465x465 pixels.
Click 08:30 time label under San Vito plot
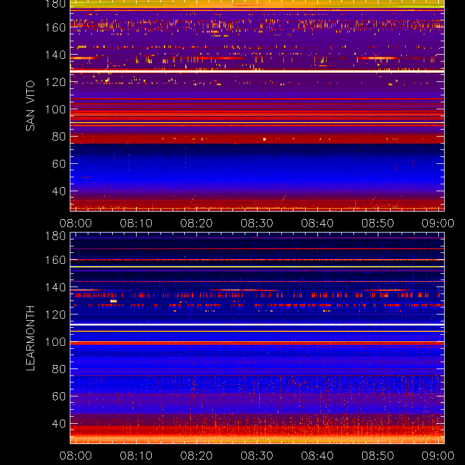click(x=257, y=223)
